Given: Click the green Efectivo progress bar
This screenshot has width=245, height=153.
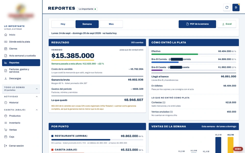Looking at the screenshot, I should (175, 54).
